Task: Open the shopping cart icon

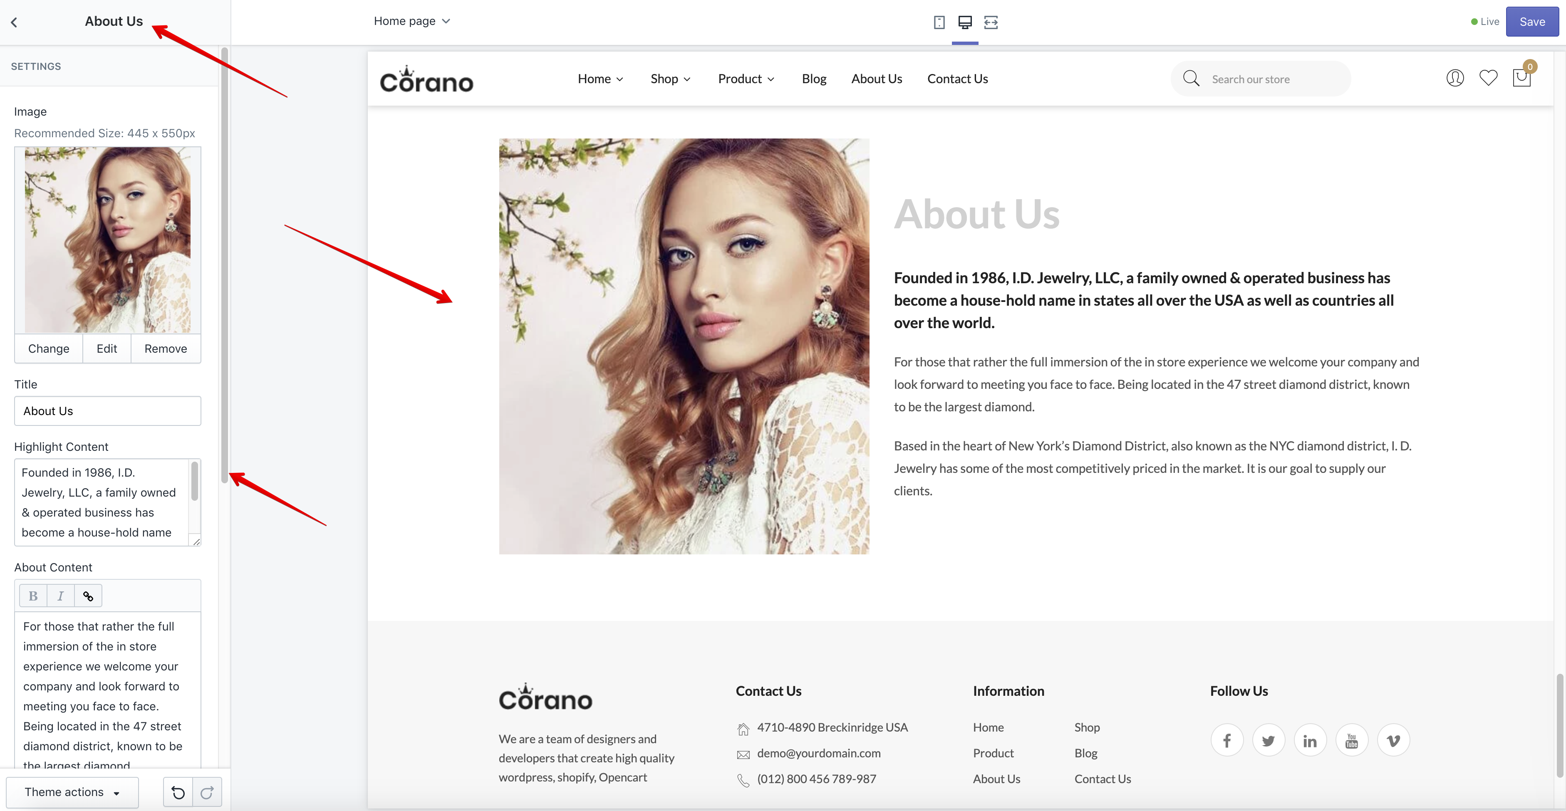Action: coord(1521,78)
